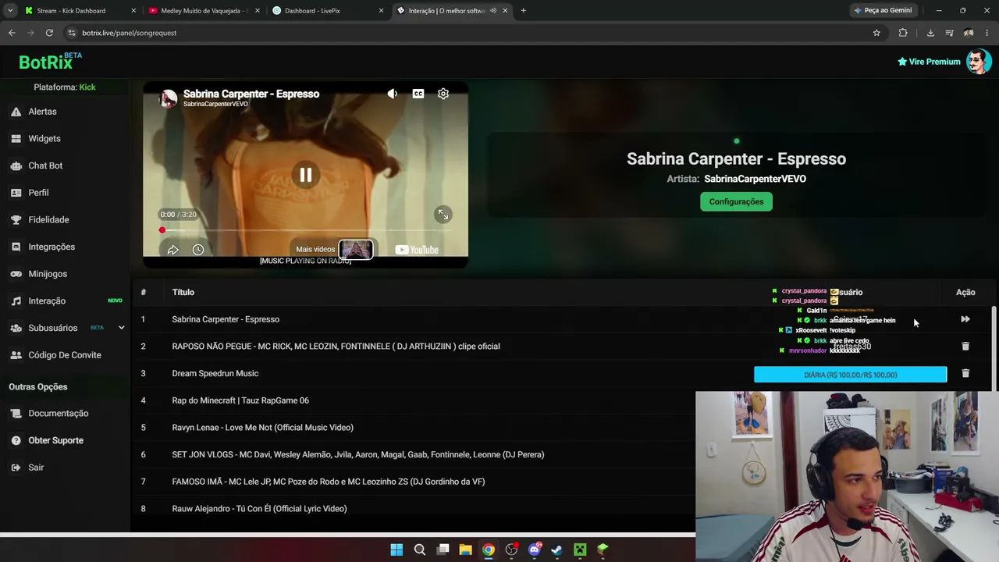
Task: Pause the Sabrina Carpenter Espresso video
Action: 306,175
